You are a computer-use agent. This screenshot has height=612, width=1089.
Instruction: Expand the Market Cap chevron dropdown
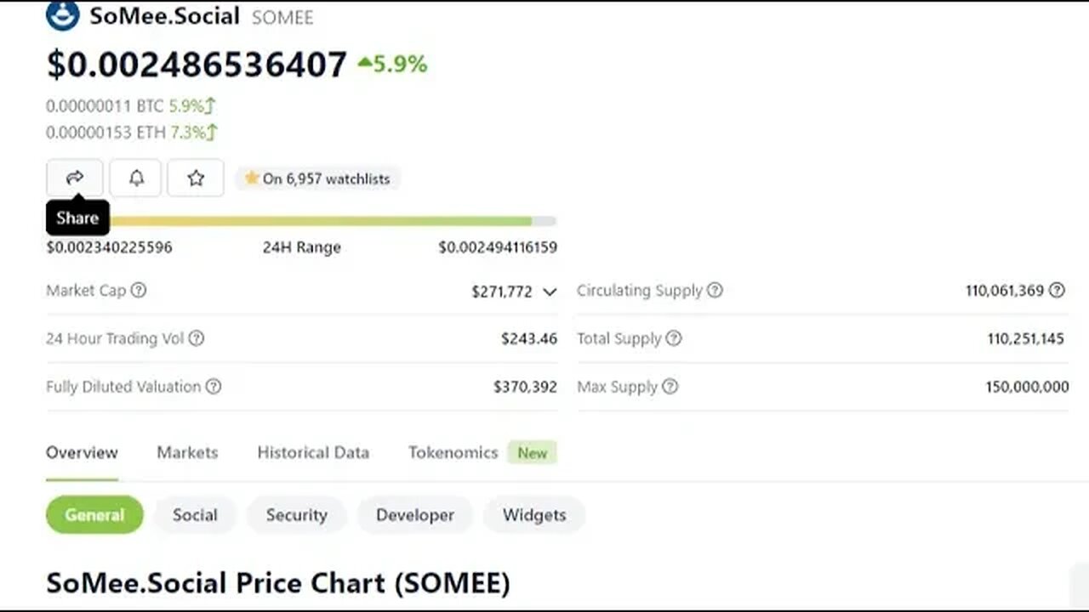click(x=550, y=292)
